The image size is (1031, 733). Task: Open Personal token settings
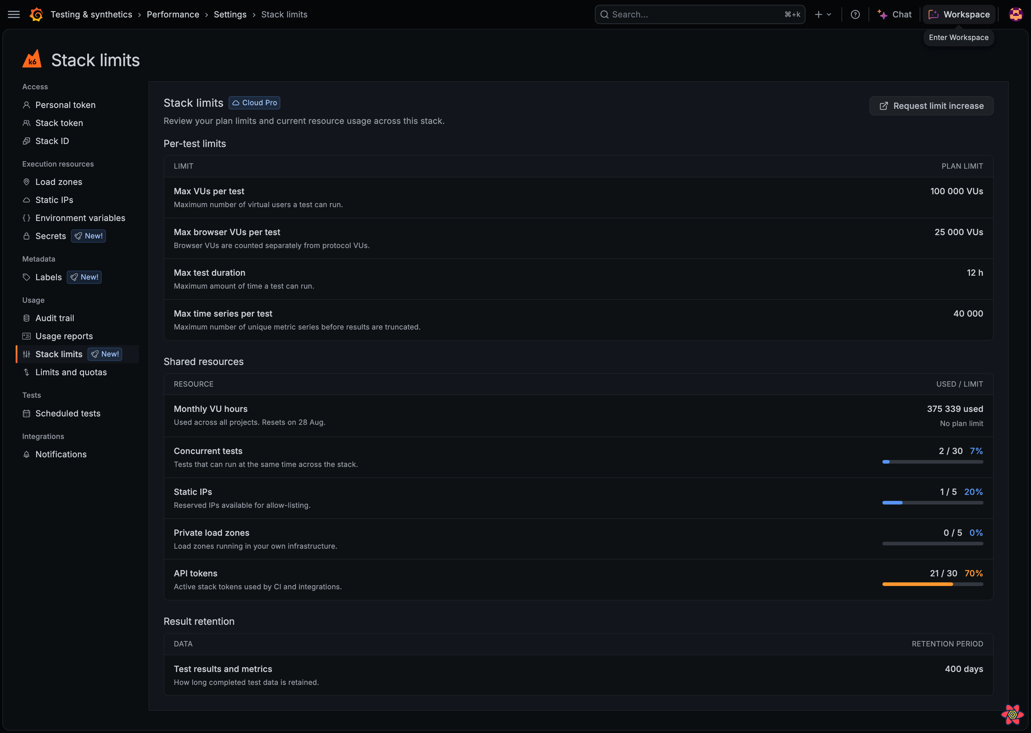(x=66, y=105)
